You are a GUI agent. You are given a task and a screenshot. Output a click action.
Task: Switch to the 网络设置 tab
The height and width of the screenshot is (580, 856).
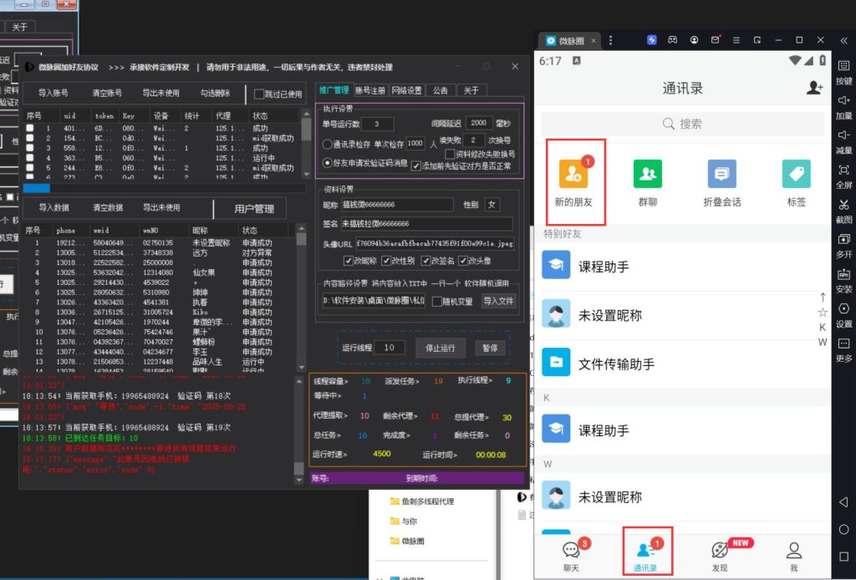pyautogui.click(x=407, y=89)
